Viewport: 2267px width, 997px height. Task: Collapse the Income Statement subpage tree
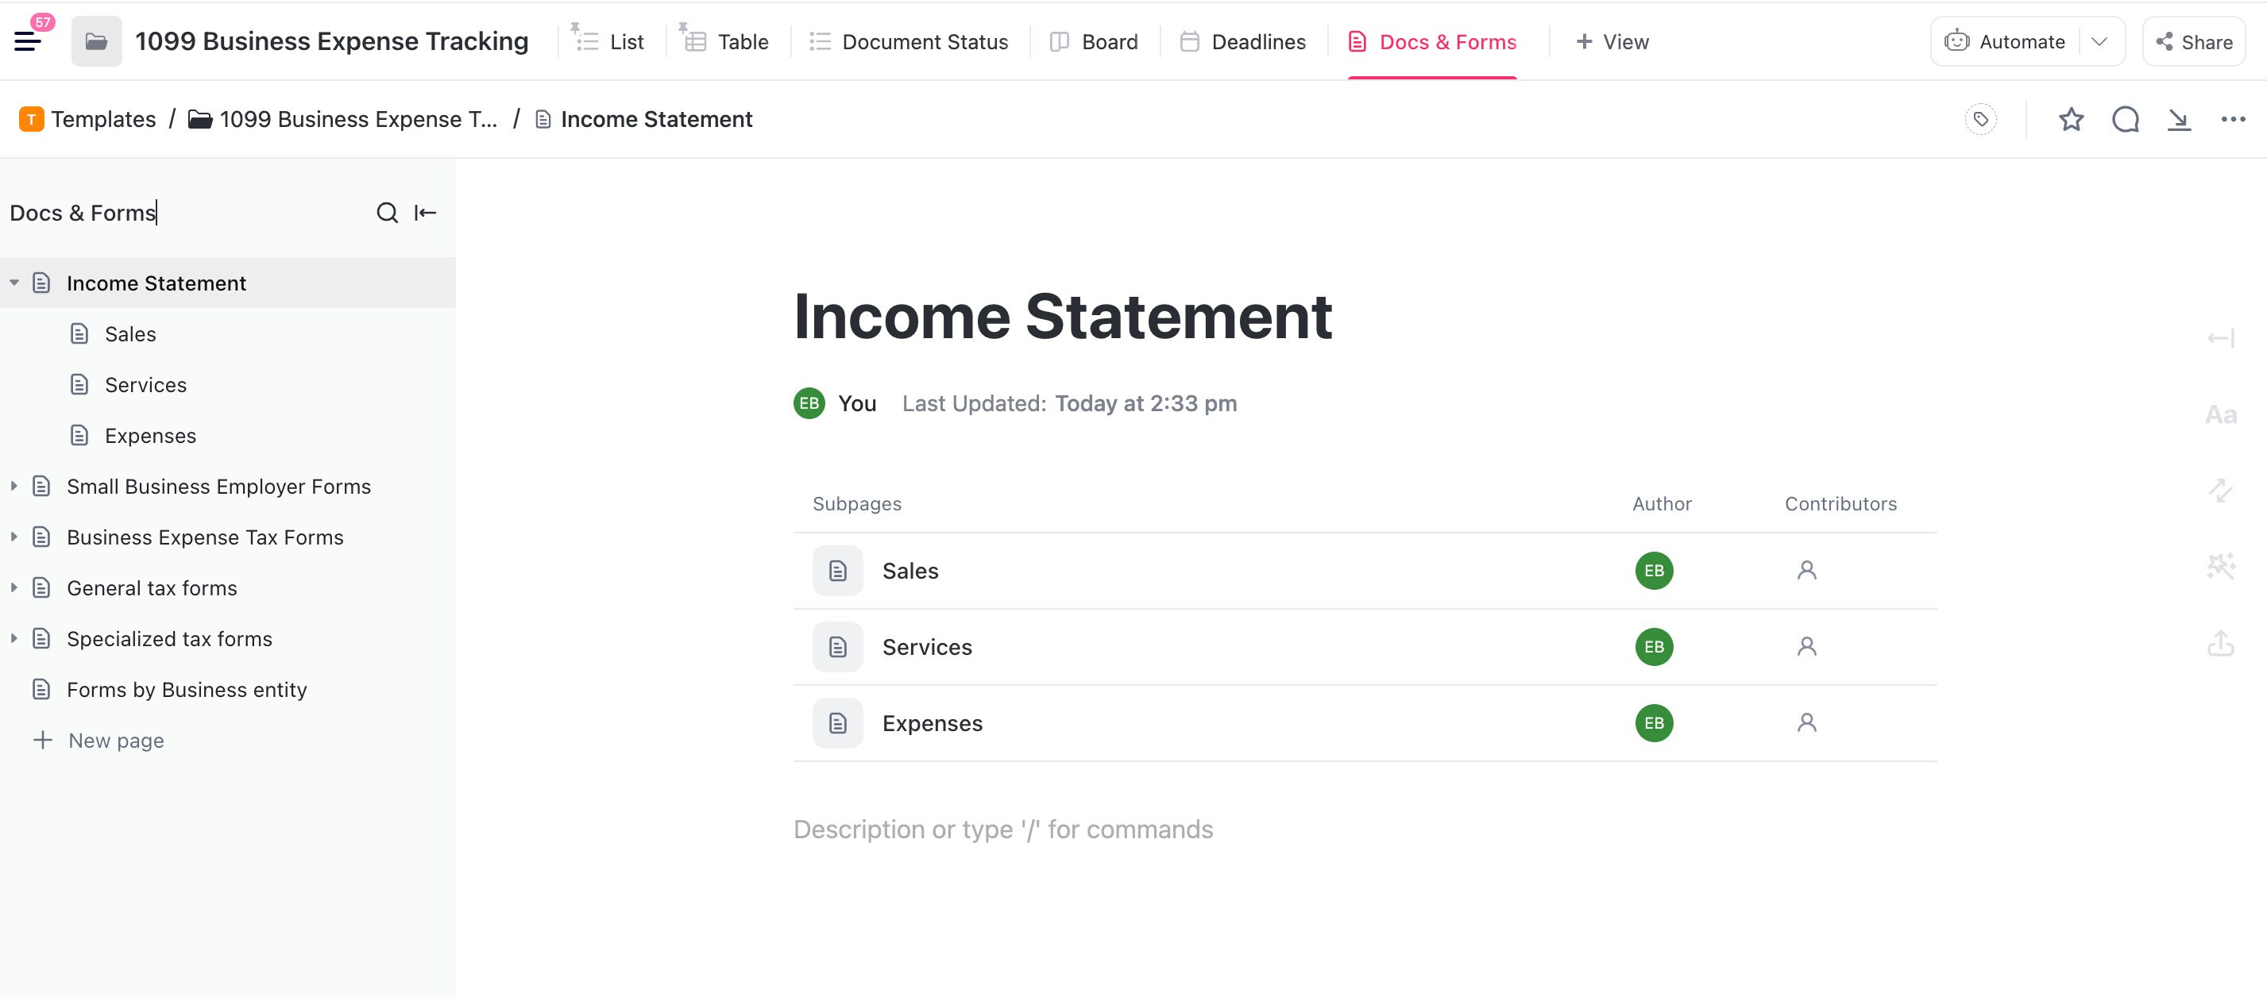pos(14,283)
